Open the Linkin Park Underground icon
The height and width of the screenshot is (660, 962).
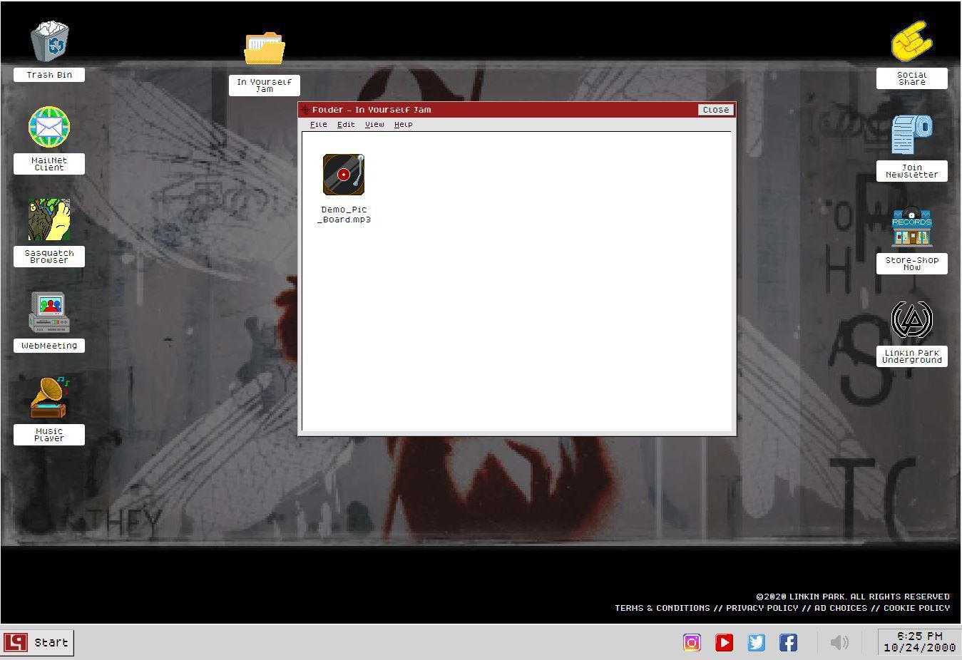pos(911,320)
